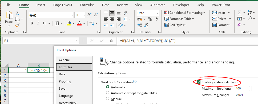The image size is (258, 104).
Task: Click AutoSum sigma icon
Action: (240, 13)
